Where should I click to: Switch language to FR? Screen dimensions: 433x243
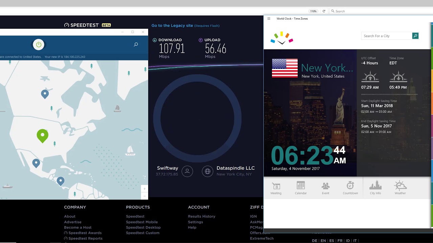340,241
